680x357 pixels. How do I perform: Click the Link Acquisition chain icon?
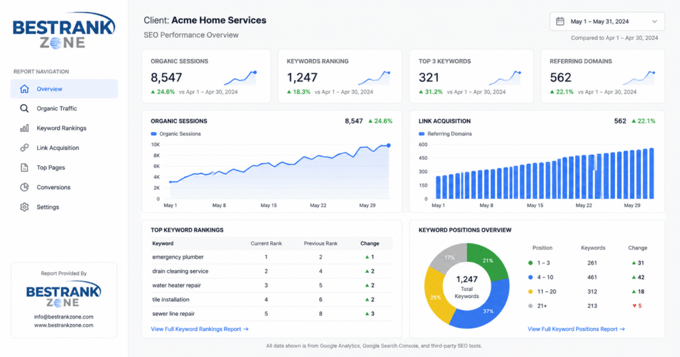coord(25,148)
